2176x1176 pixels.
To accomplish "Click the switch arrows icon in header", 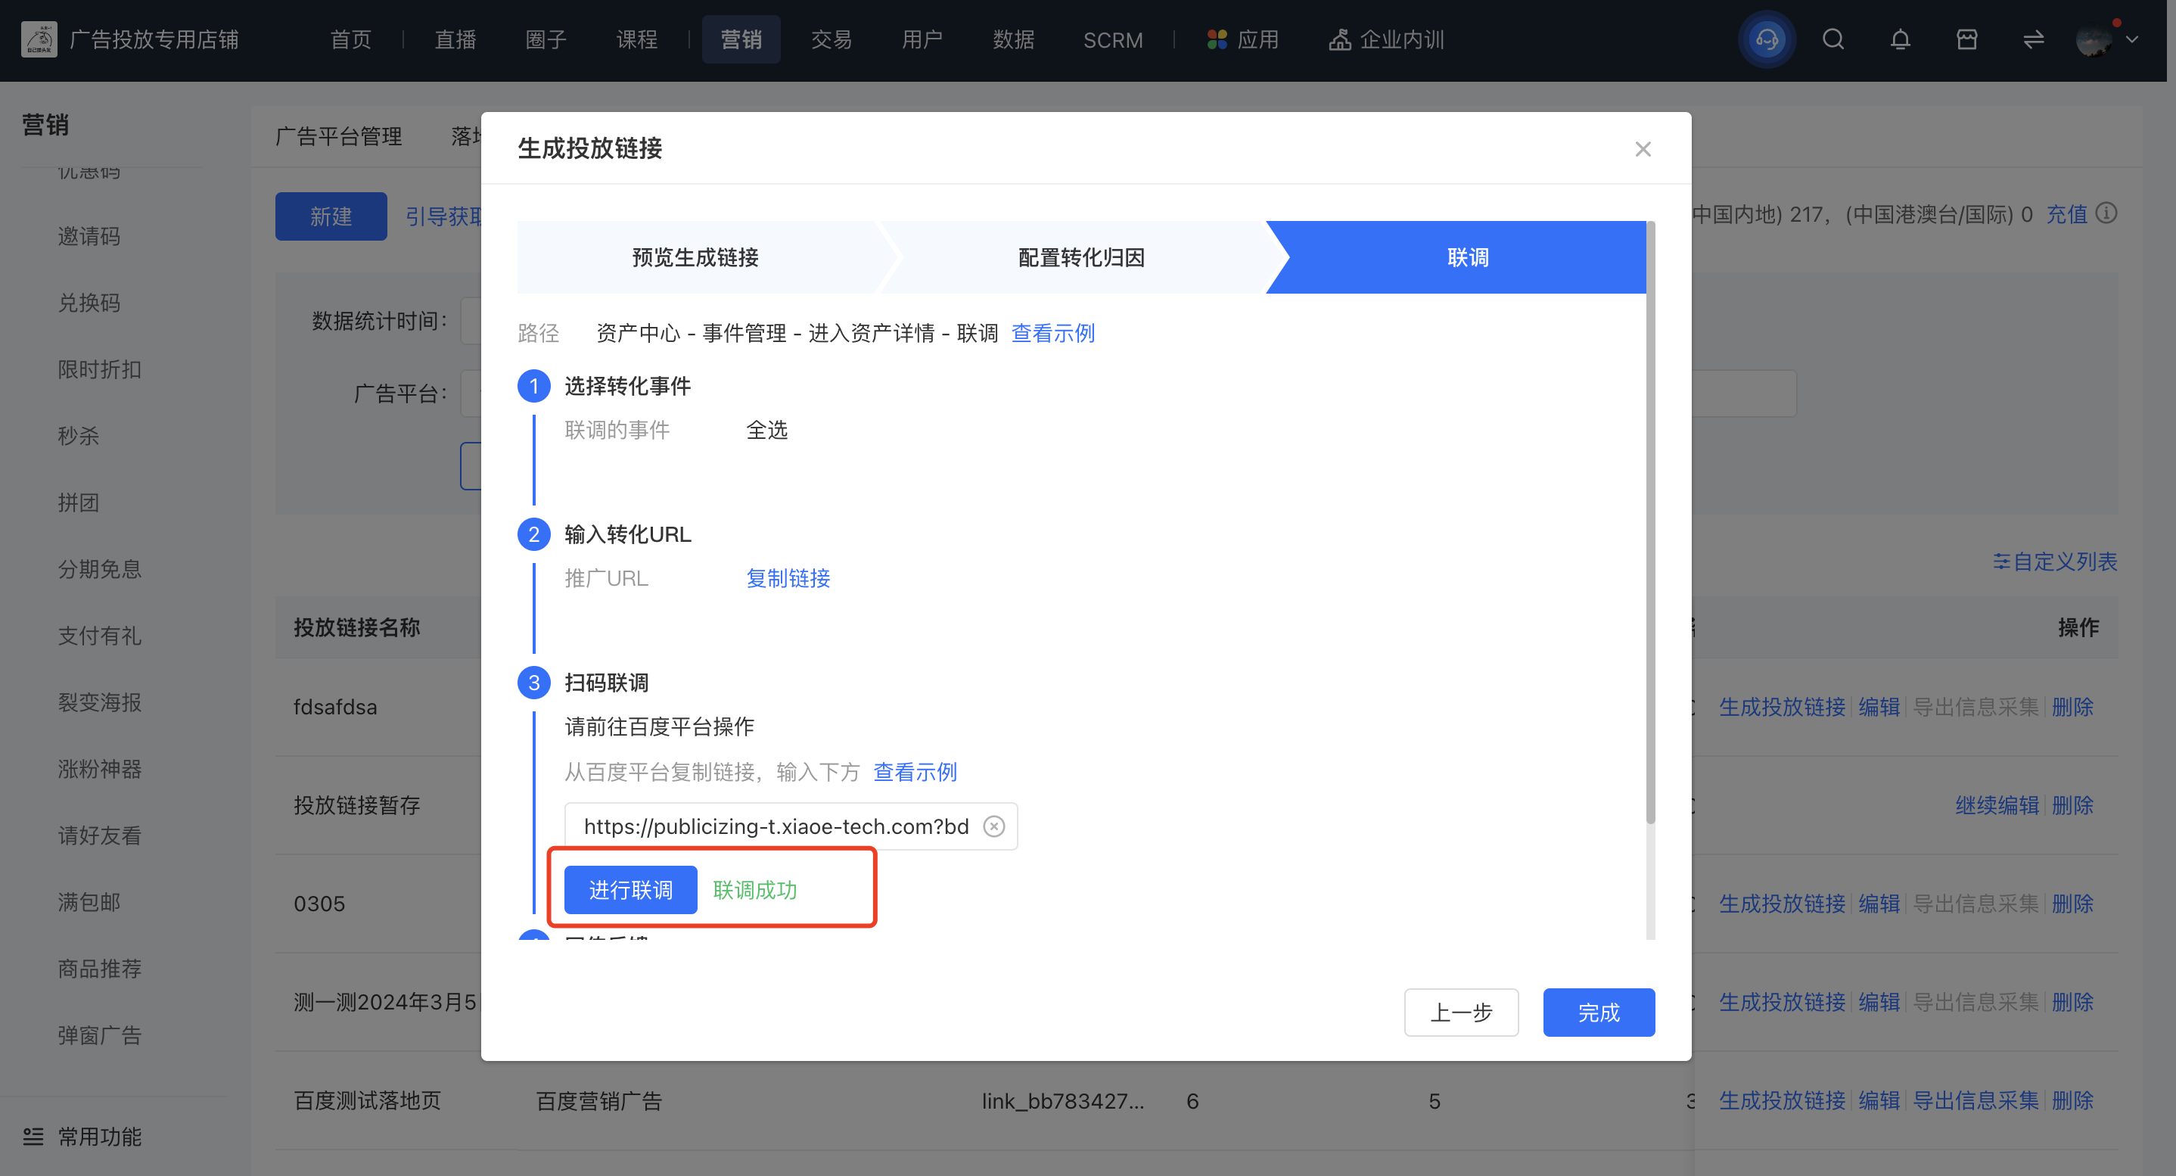I will coord(2033,39).
